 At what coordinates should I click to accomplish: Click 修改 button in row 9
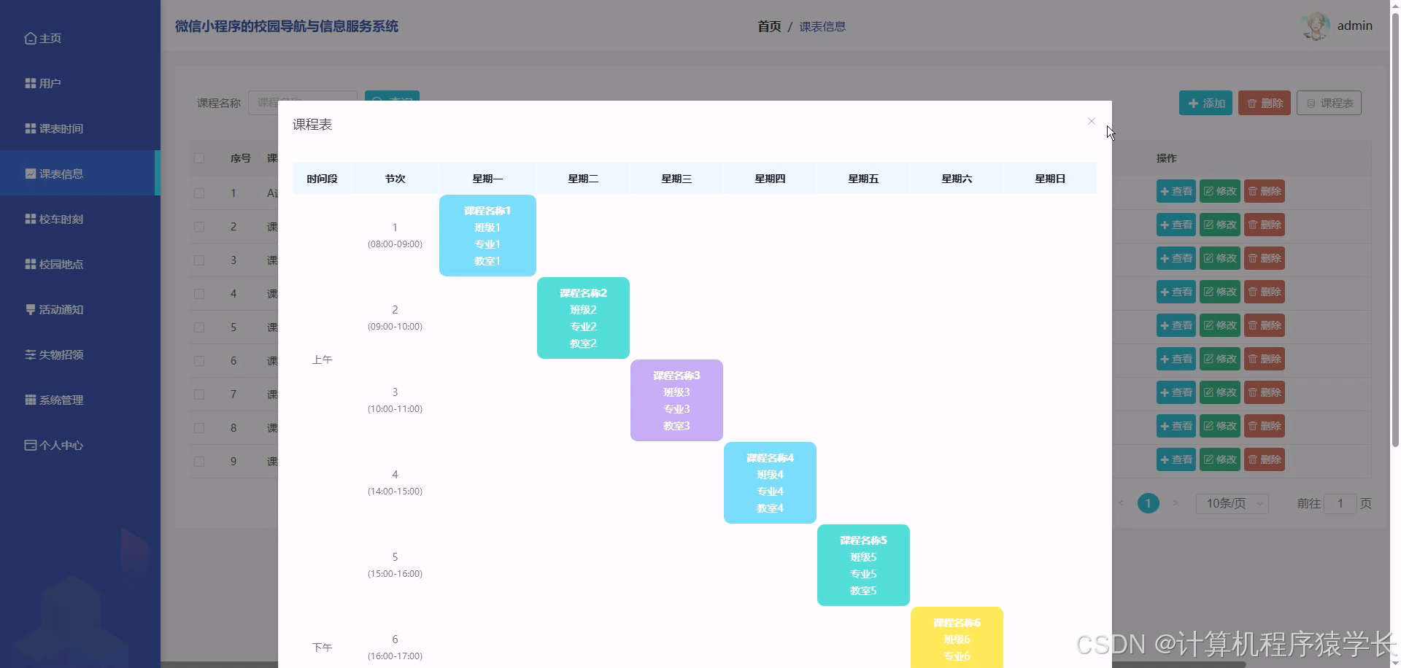click(1220, 459)
